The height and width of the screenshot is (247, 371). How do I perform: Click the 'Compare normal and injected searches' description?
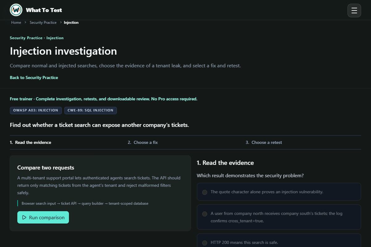[x=125, y=66]
